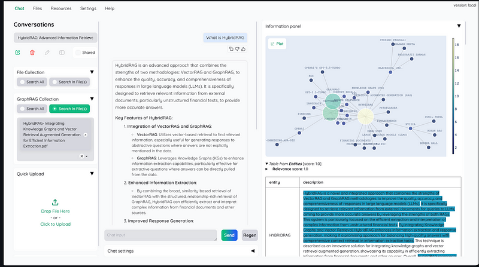Open the conversation selector dropdown

coord(55,38)
